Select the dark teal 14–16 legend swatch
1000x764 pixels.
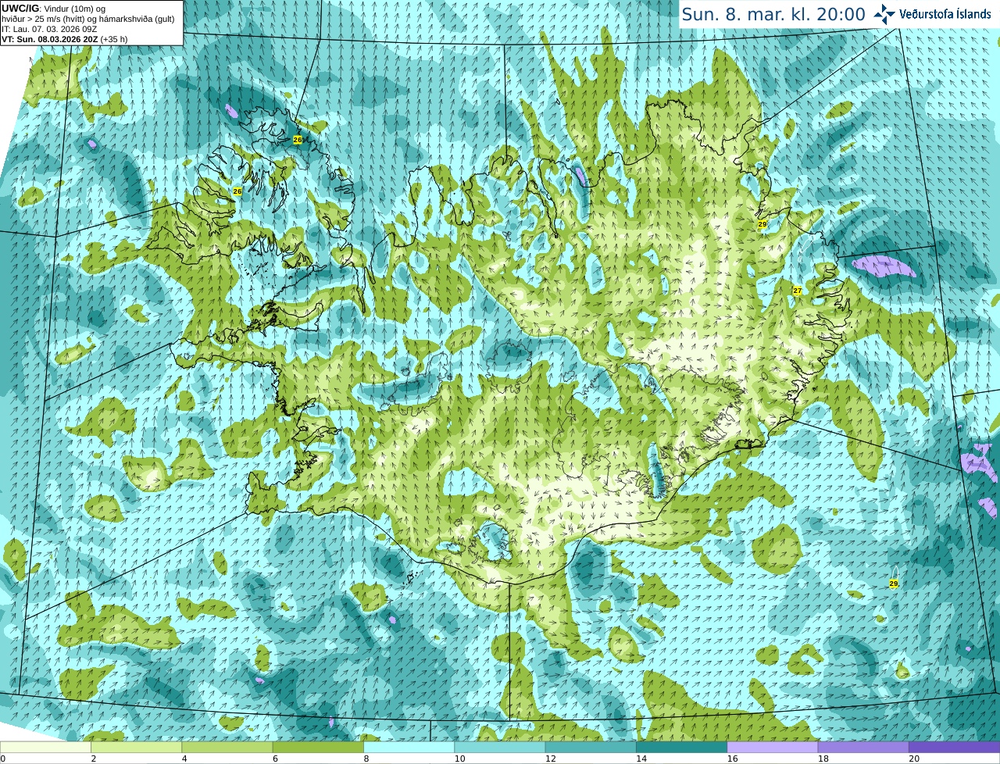(681, 747)
